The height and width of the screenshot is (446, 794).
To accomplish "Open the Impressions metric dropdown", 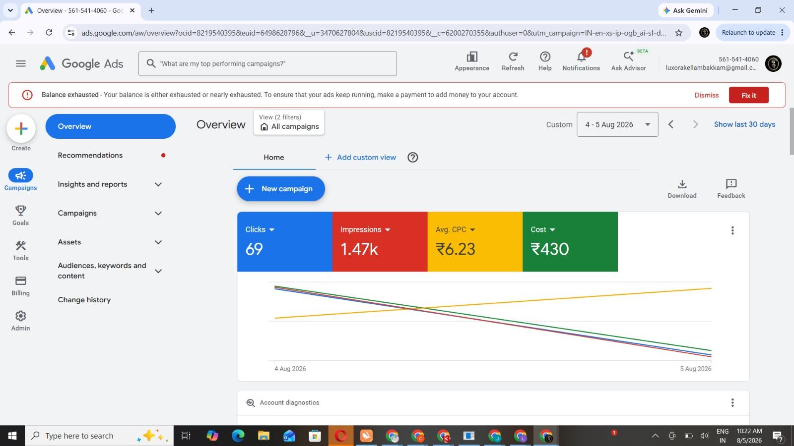I will tap(365, 229).
